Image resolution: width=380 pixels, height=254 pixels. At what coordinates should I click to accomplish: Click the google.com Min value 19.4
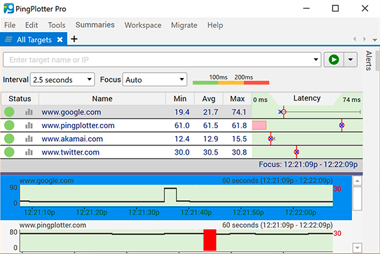(x=182, y=112)
